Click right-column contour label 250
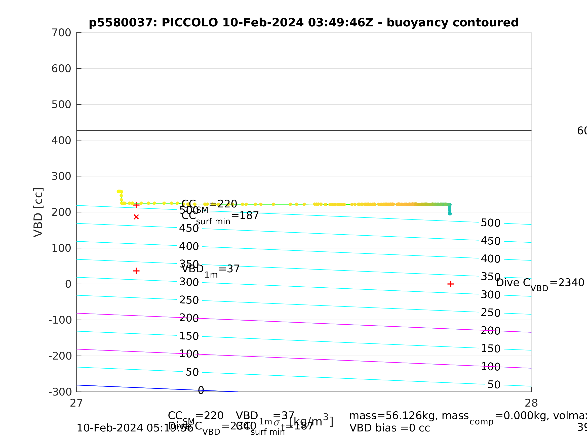Viewport: 587px width, 440px height. [491, 313]
